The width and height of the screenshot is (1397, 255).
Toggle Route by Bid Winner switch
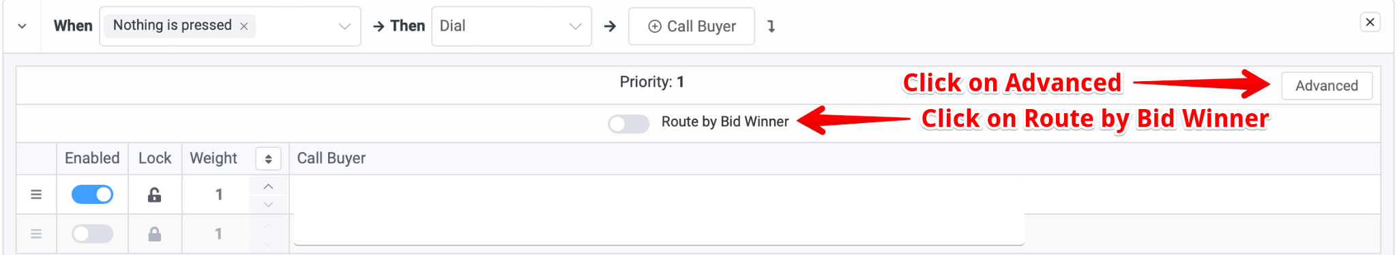(x=629, y=123)
